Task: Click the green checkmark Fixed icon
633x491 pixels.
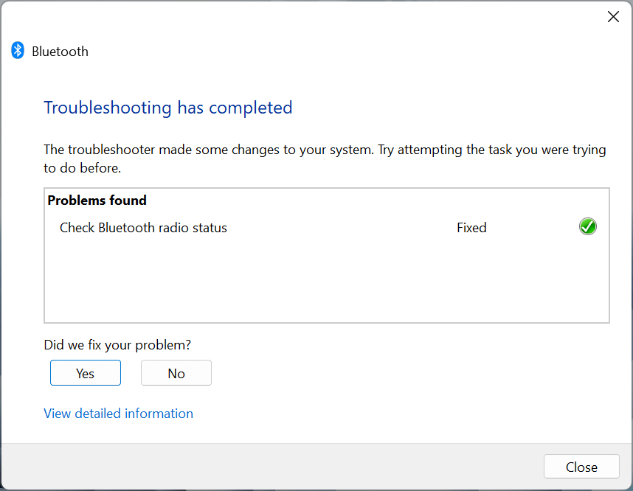Action: (588, 227)
